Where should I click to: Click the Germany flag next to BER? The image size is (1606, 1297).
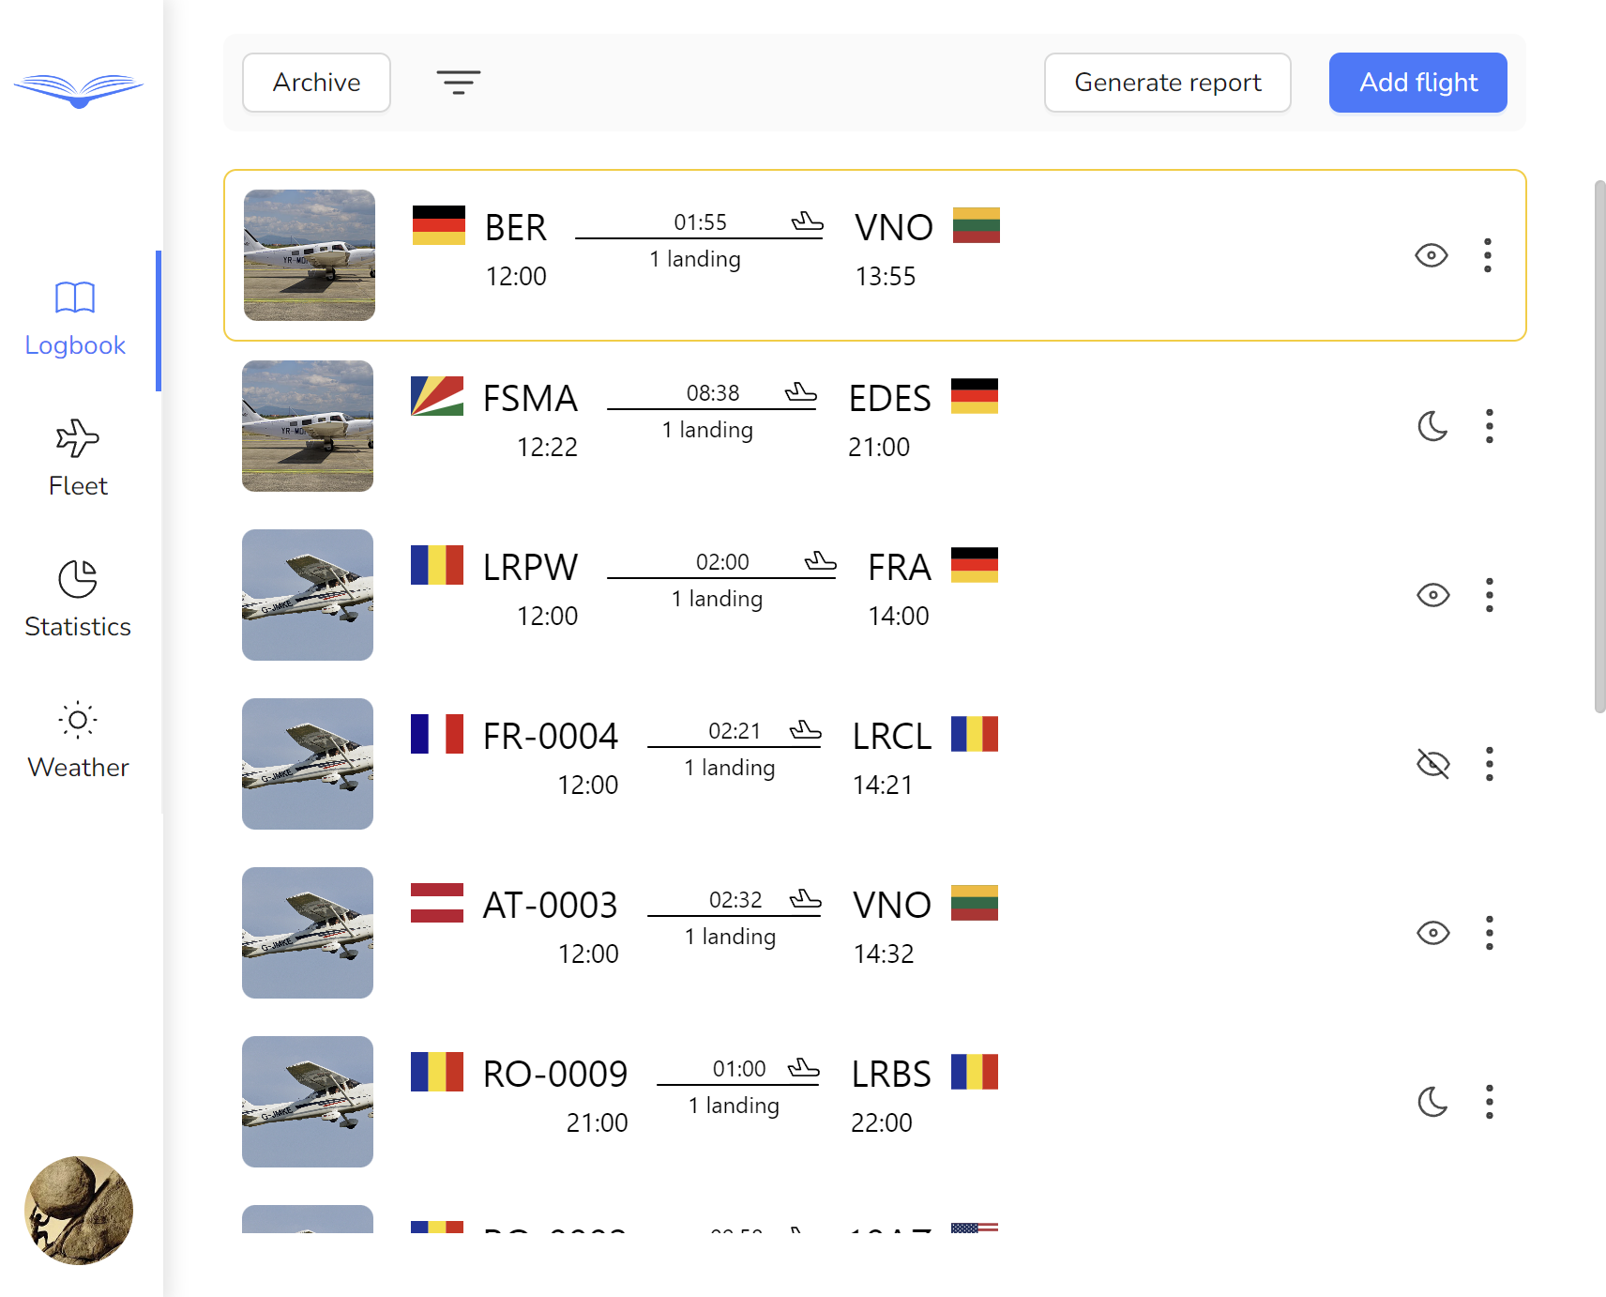[439, 225]
